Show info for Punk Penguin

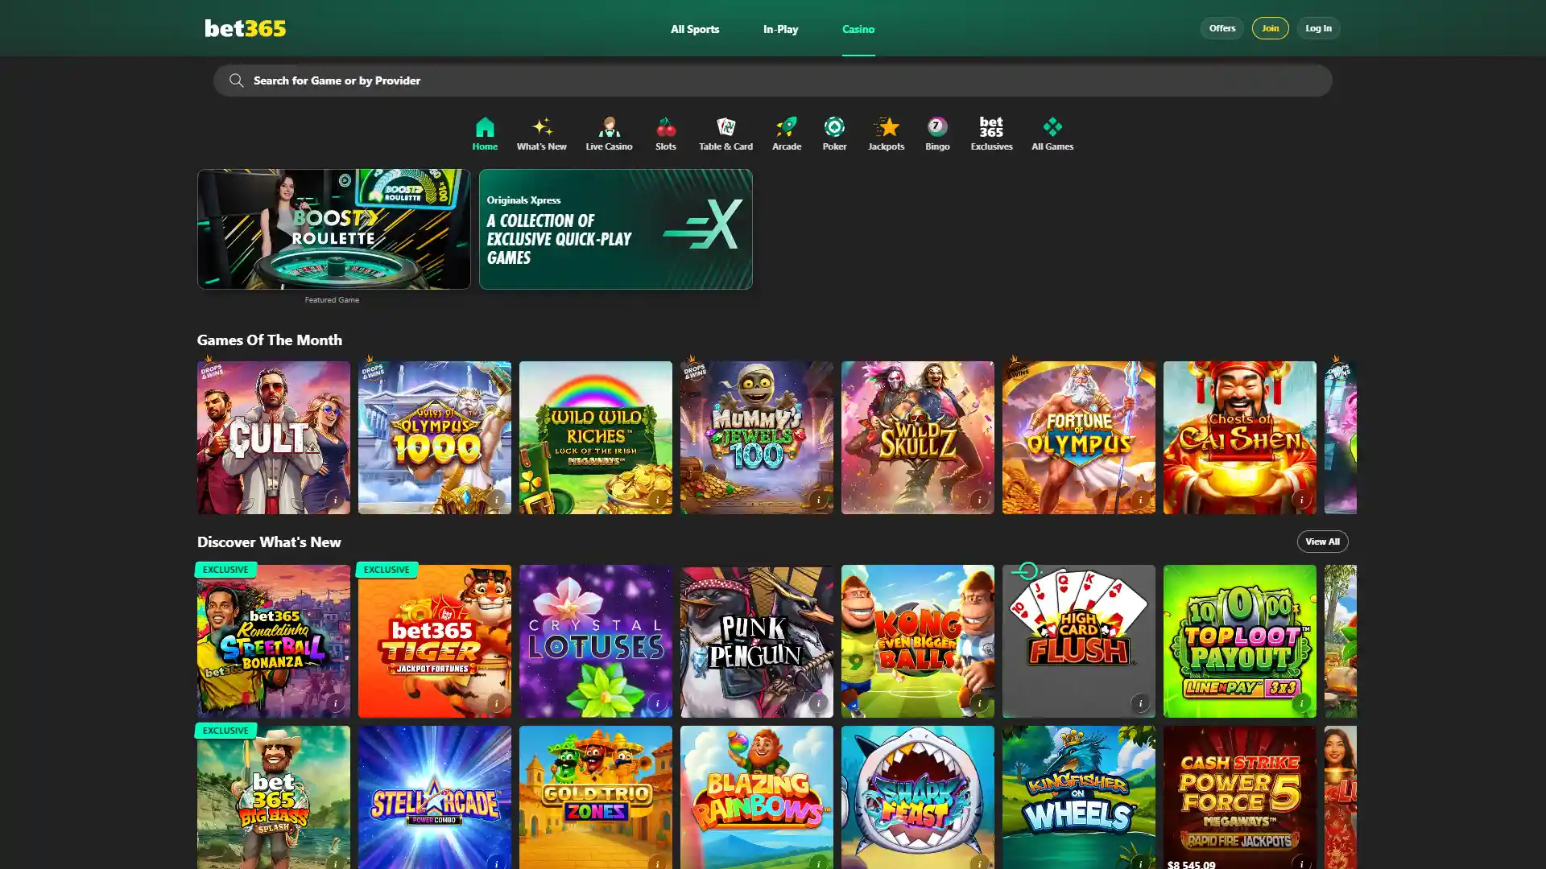pyautogui.click(x=818, y=703)
